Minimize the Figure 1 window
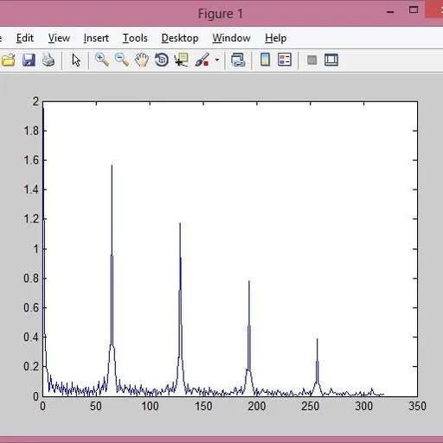Viewport: 443px width, 443px height. (390, 12)
